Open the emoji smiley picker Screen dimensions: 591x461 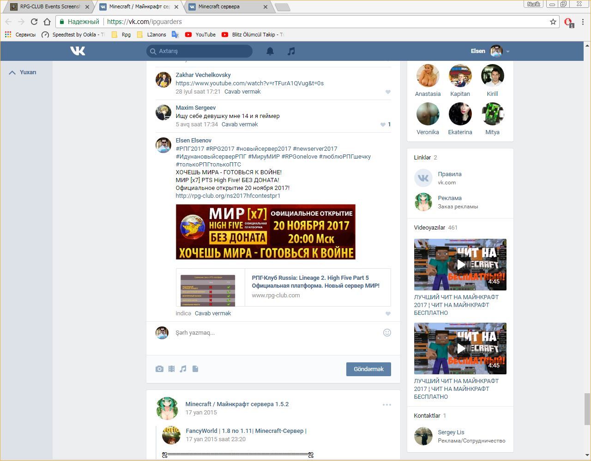point(387,332)
